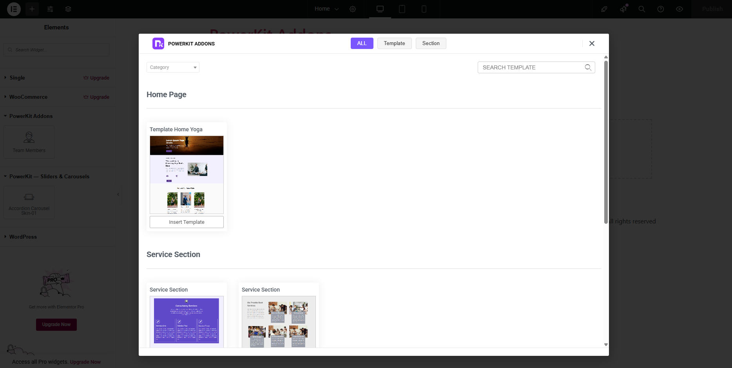Close the PowerKit Addons modal
The height and width of the screenshot is (368, 732).
[592, 44]
